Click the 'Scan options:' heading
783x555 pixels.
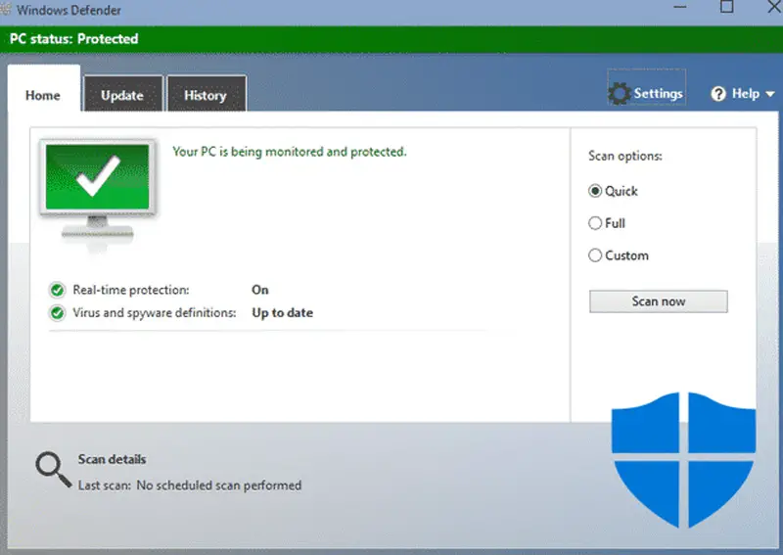(x=625, y=156)
